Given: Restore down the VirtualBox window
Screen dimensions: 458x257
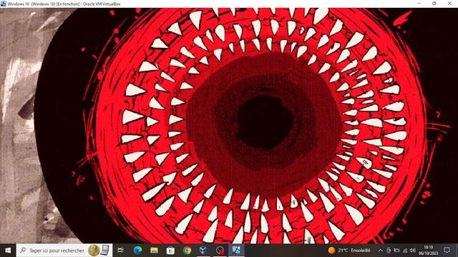Looking at the screenshot, I should [434, 4].
